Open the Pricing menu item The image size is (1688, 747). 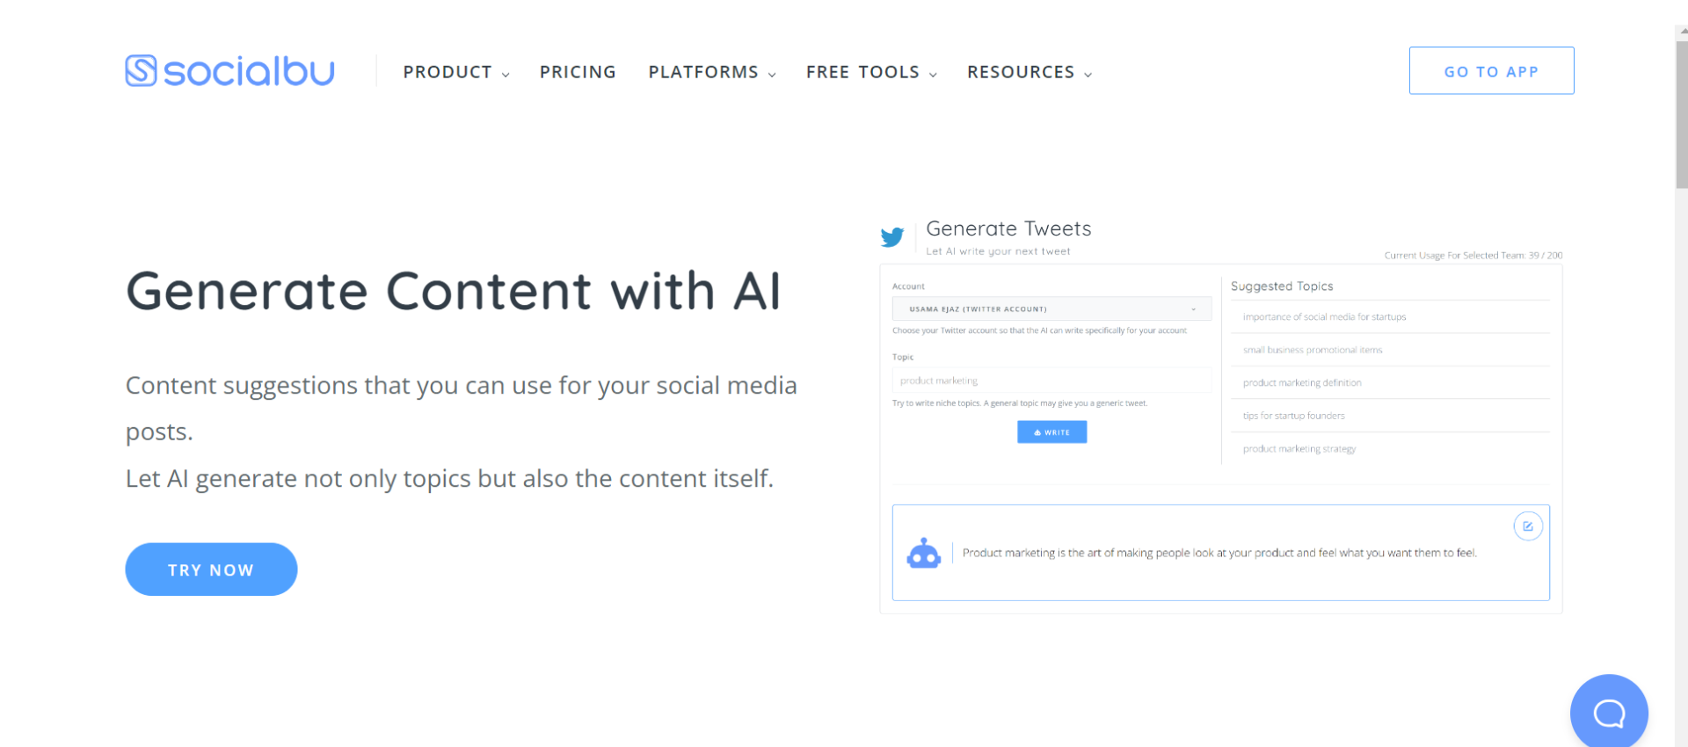(x=578, y=72)
